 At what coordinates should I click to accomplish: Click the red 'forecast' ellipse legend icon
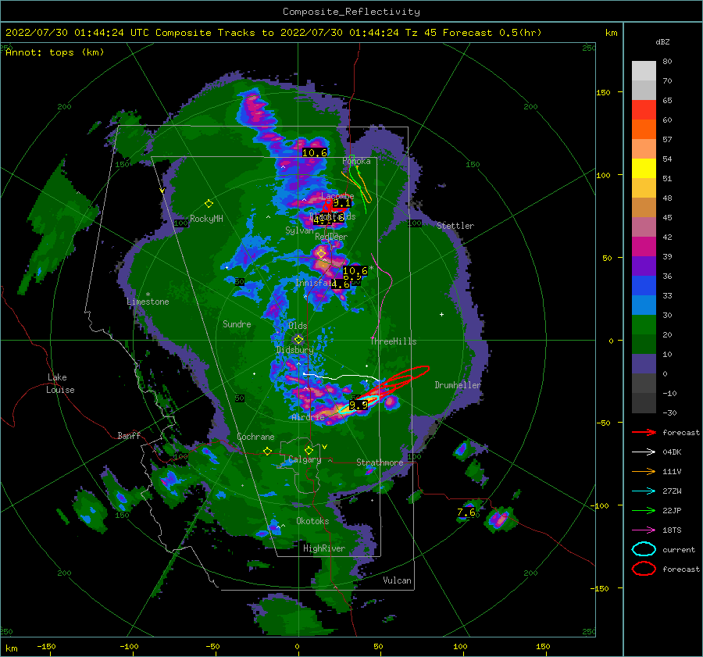[644, 569]
